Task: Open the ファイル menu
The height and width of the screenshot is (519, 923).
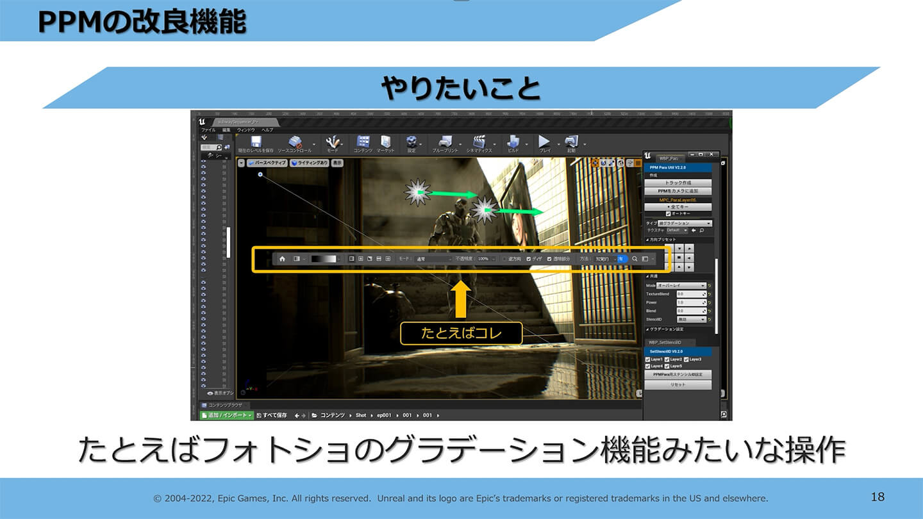Action: point(209,130)
